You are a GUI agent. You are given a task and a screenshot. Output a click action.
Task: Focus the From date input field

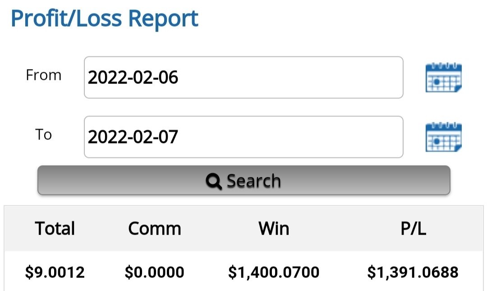(243, 78)
